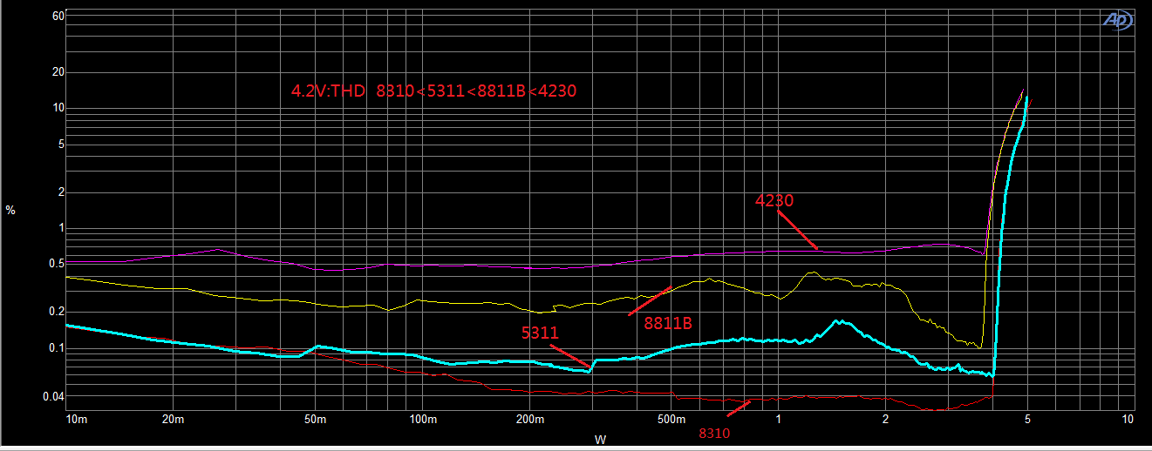Image resolution: width=1152 pixels, height=451 pixels.
Task: Click the red arrow pointing from 4230 label
Action: [797, 231]
